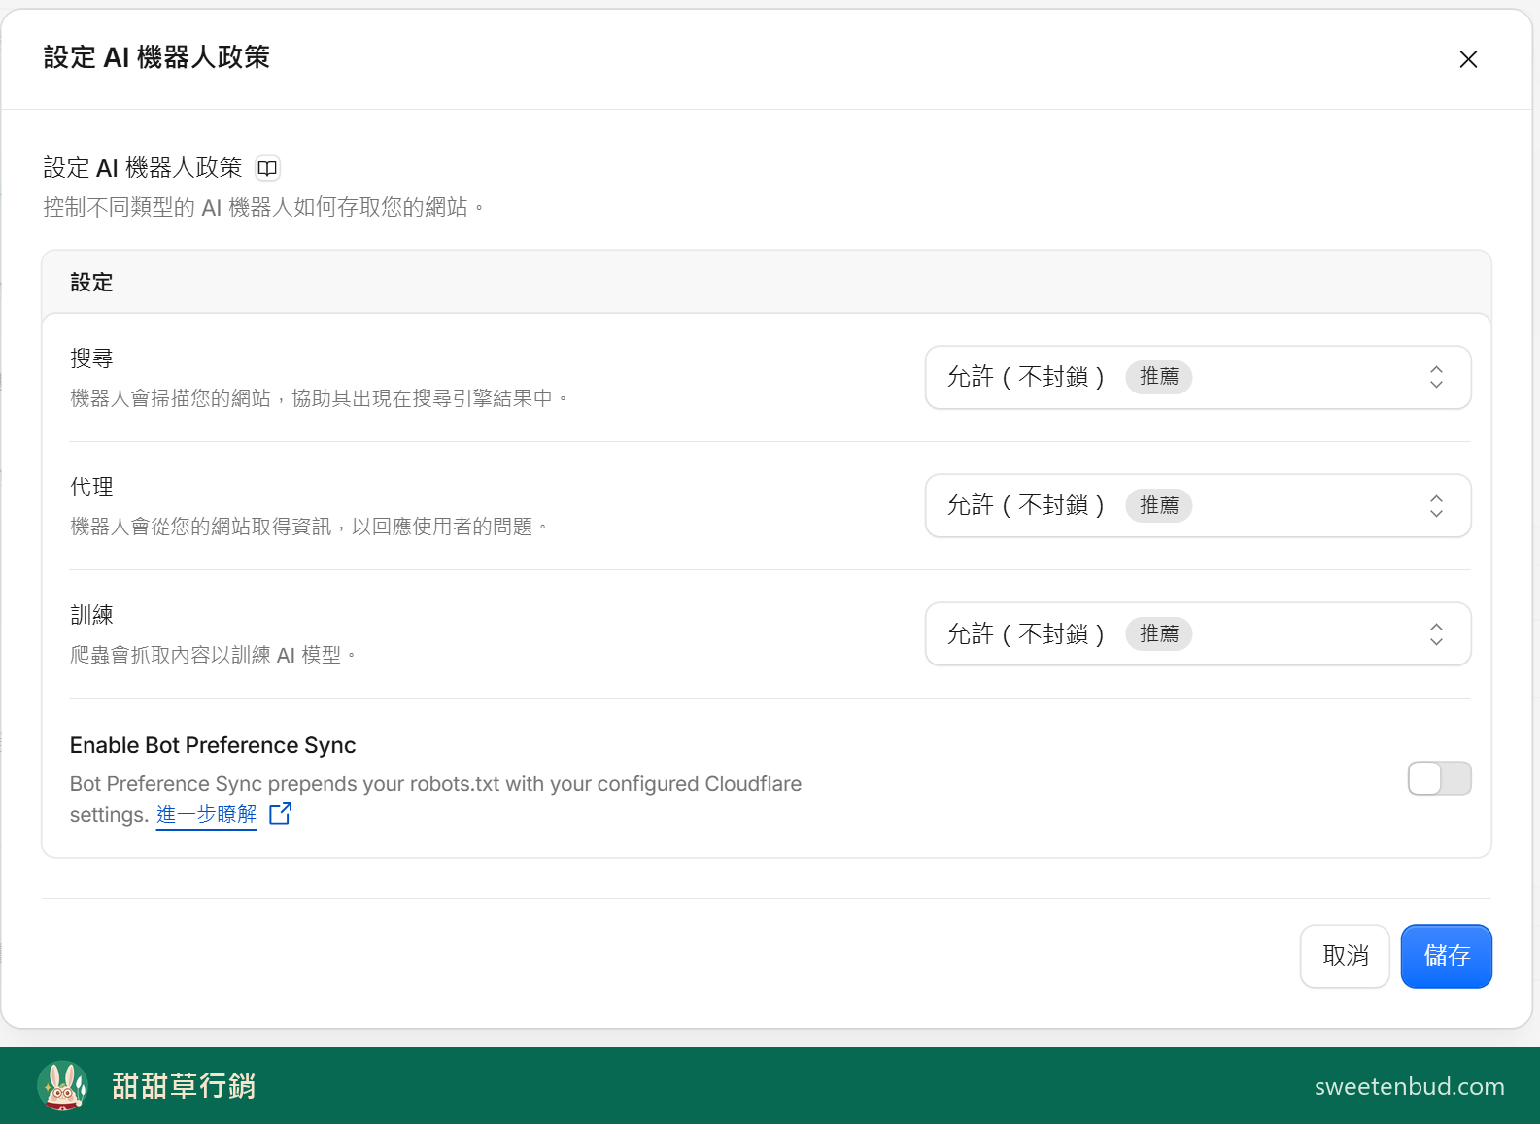The image size is (1540, 1124).
Task: Click the 推薦 badge in the 代理 row
Action: point(1158,505)
